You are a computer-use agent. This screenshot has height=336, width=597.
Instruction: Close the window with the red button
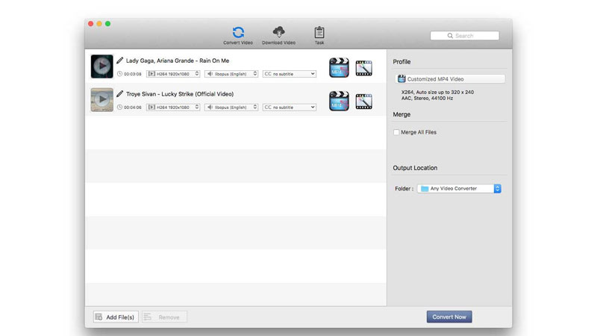[90, 24]
